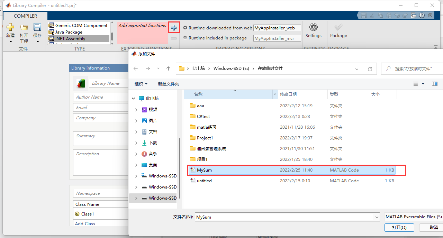Click the search 存放临时文件 box
Viewport: 443px width, 238px height.
click(x=412, y=68)
